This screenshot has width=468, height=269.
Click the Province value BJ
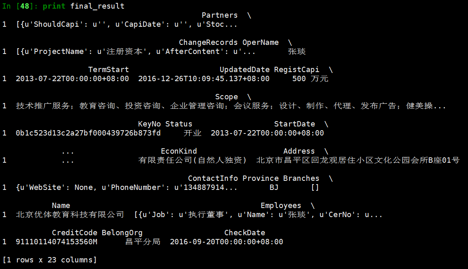[x=274, y=187]
